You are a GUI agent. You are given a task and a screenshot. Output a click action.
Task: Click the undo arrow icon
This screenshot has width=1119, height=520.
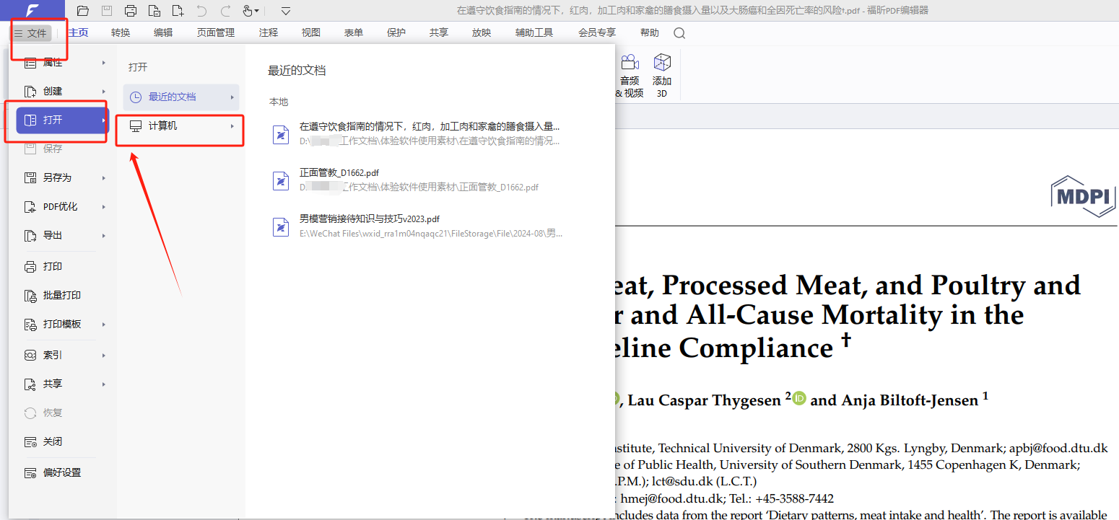point(201,11)
